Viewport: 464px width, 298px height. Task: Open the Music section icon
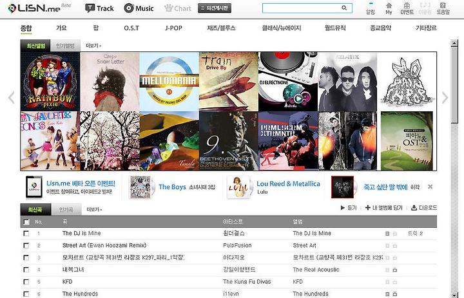[129, 8]
